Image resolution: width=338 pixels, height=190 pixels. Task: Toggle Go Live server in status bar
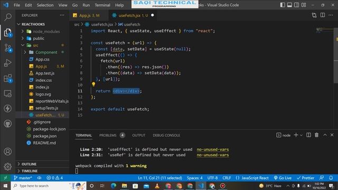[283, 178]
